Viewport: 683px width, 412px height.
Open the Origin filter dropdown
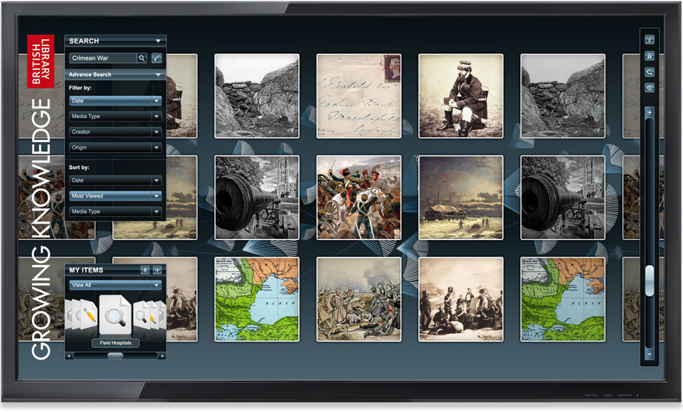click(115, 148)
